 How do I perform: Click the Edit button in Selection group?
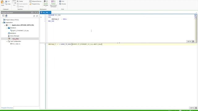pos(14,3)
